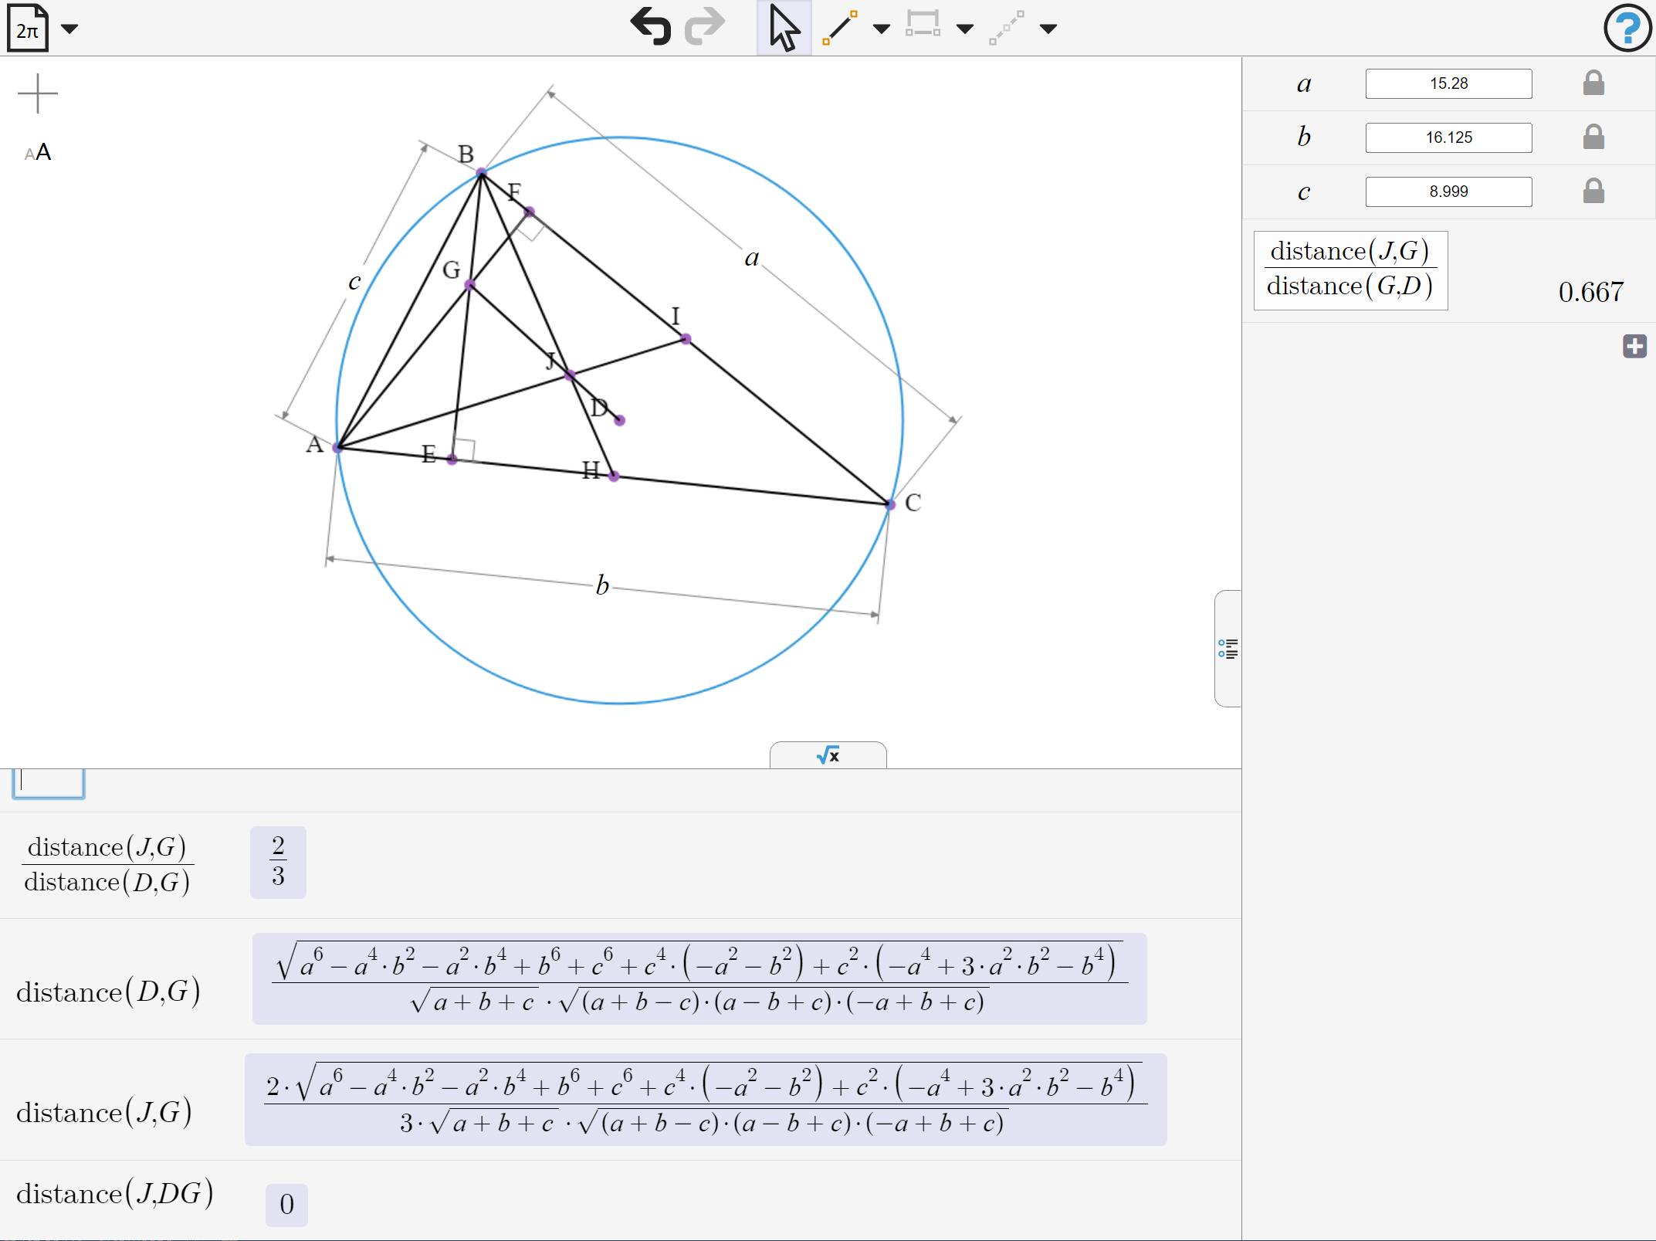Open the help question mark icon

coord(1627,29)
